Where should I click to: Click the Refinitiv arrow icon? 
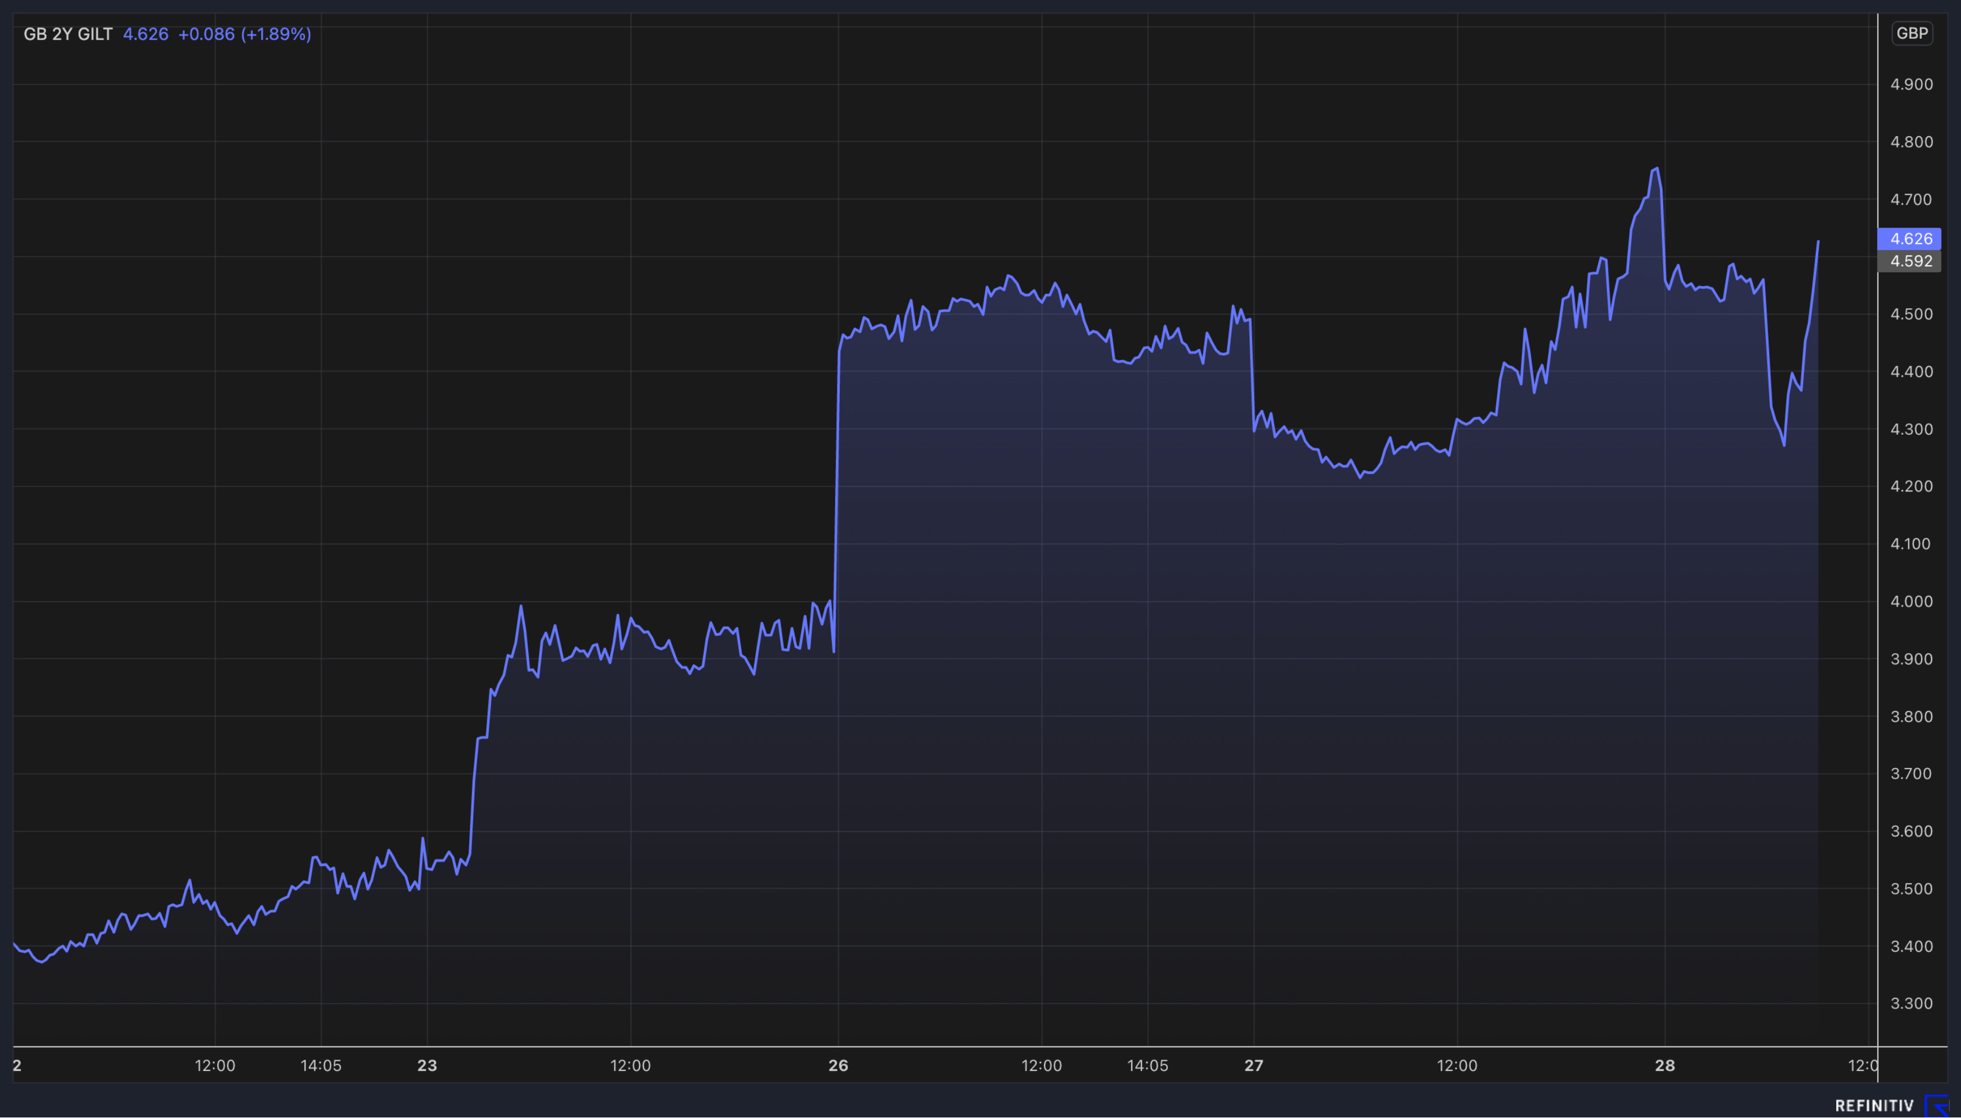point(1937,1106)
